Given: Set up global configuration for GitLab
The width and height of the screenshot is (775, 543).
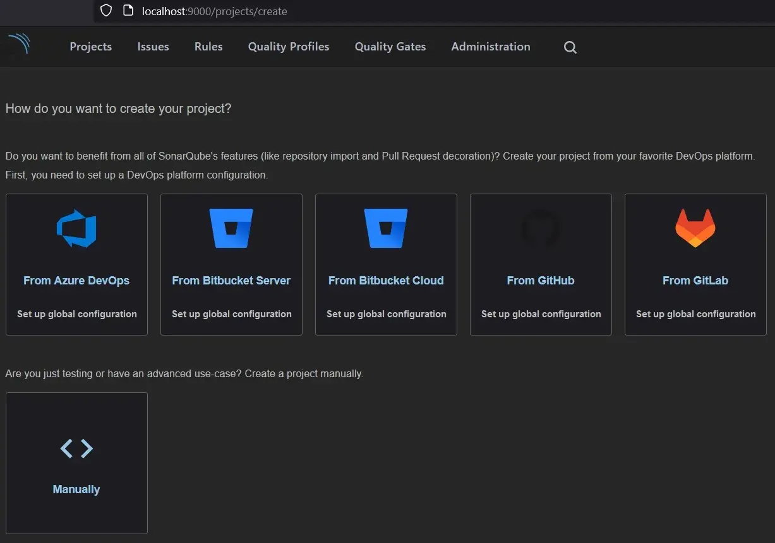Looking at the screenshot, I should coord(696,314).
